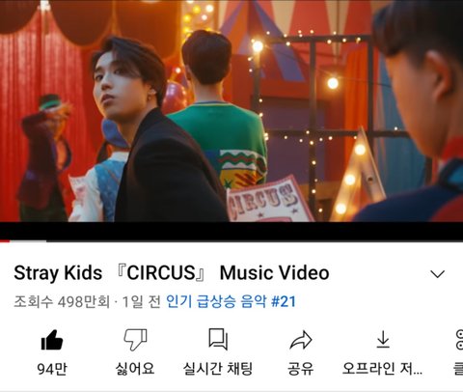Screen dimensions: 463x392
Task: Tap the share arrow icon
Action: (301, 340)
